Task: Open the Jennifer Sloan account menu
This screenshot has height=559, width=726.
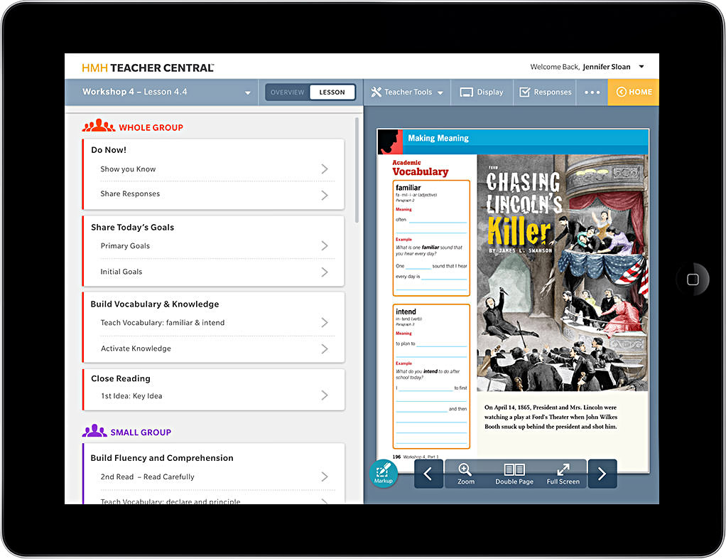Action: pos(641,67)
